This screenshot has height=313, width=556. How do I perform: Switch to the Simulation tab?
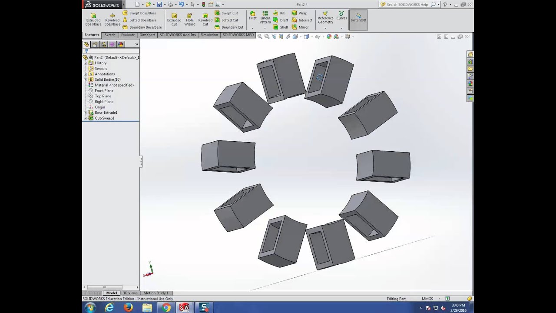(x=209, y=35)
